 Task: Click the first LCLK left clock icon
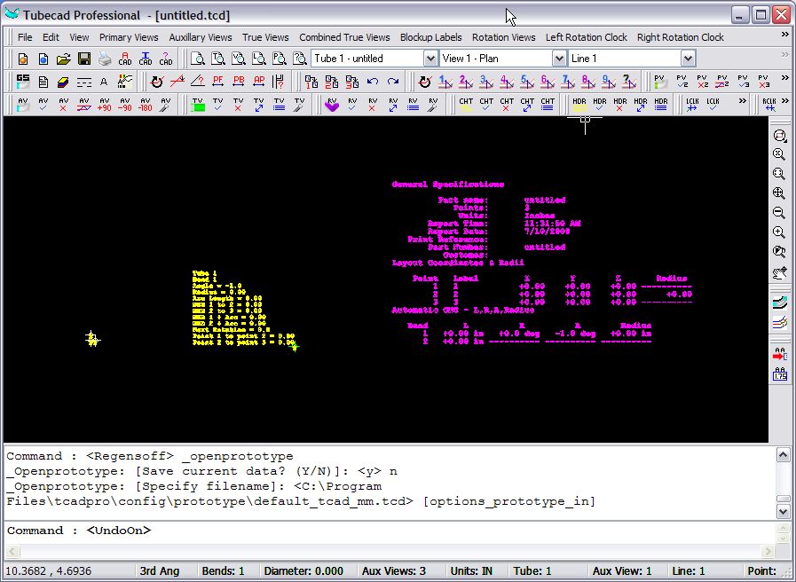(692, 104)
